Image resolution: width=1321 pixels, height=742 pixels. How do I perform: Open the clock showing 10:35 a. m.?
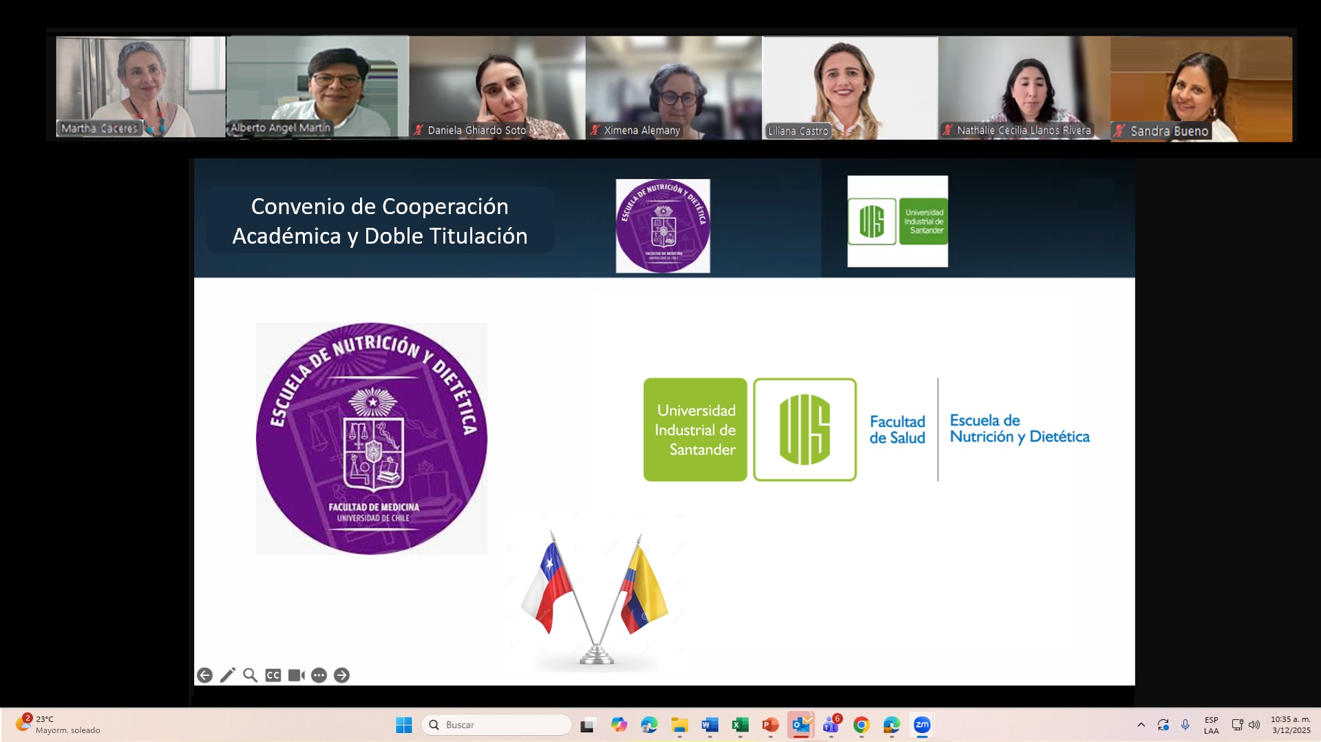click(1291, 725)
